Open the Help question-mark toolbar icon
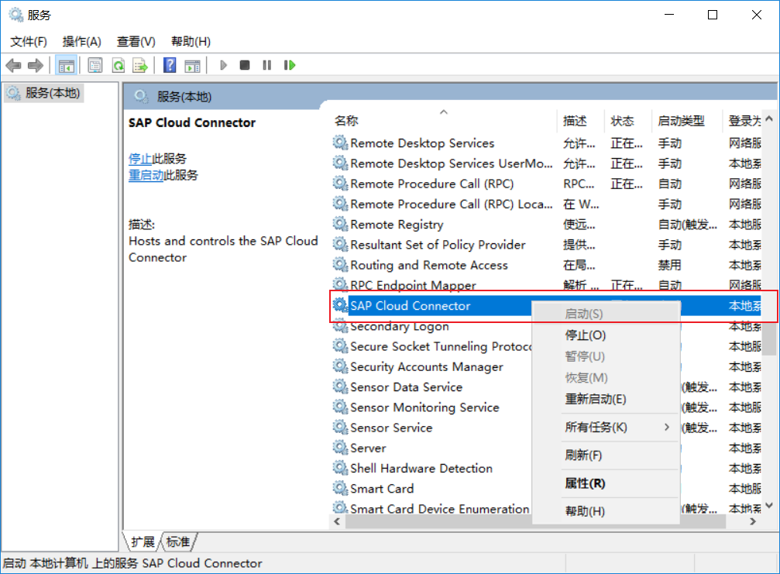This screenshot has width=780, height=574. pos(170,65)
